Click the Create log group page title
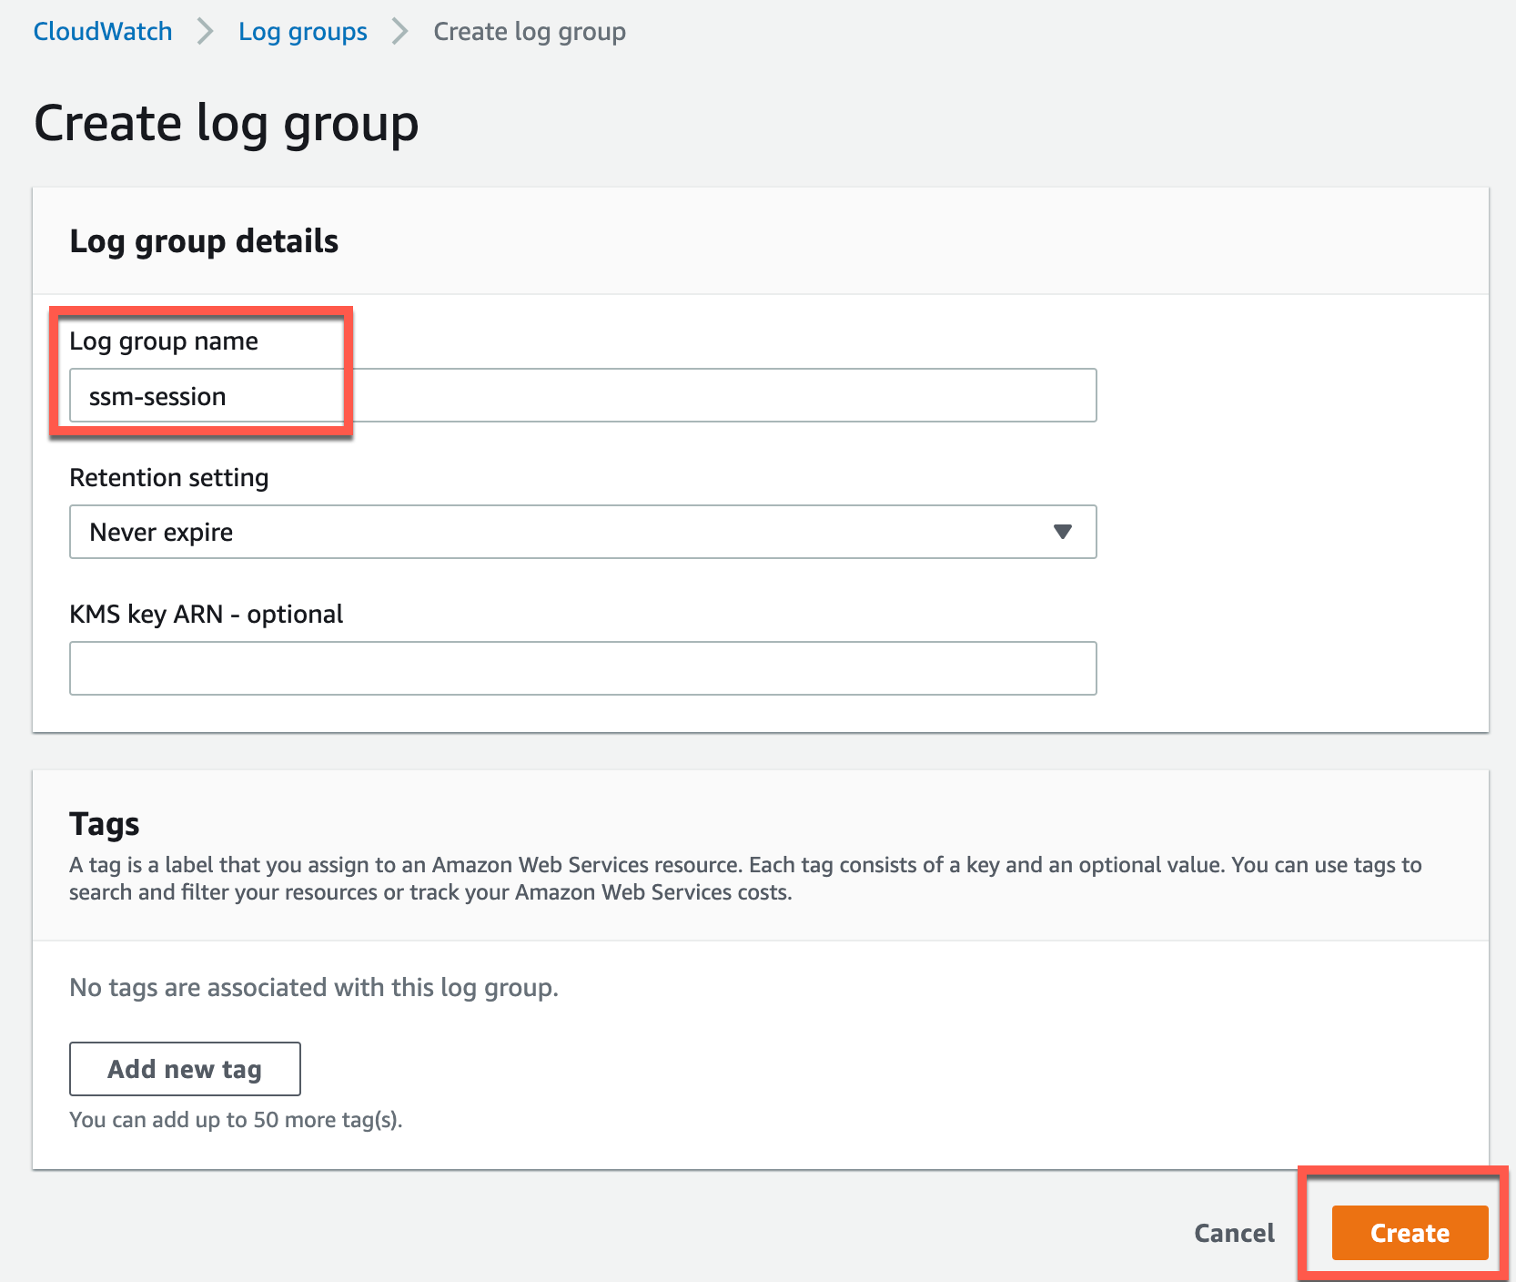This screenshot has width=1516, height=1282. click(x=226, y=122)
